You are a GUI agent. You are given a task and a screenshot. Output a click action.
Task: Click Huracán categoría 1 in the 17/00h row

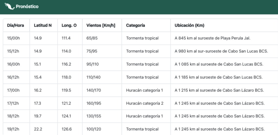click(144, 90)
